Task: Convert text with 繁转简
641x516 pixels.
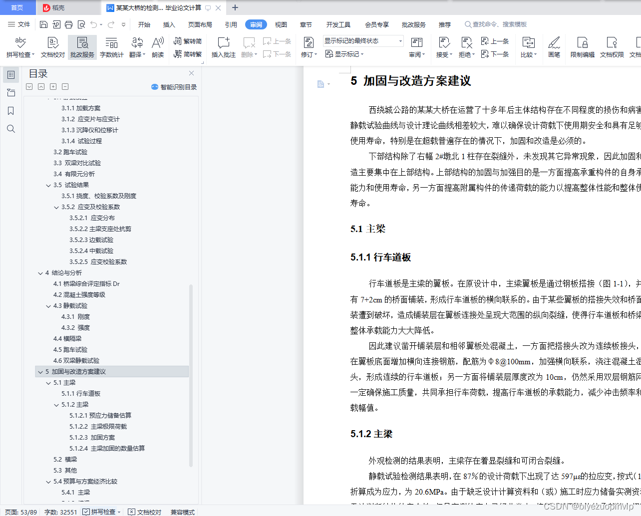Action: 188,41
